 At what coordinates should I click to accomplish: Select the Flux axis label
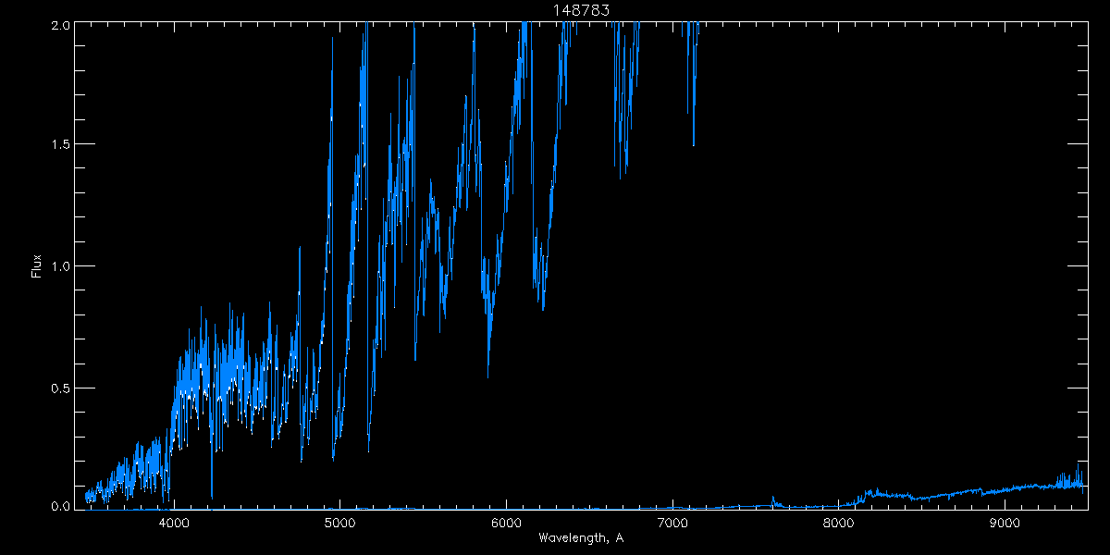point(37,266)
